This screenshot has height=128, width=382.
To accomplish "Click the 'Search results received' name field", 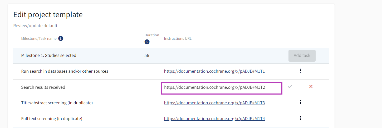I will coord(79,87).
